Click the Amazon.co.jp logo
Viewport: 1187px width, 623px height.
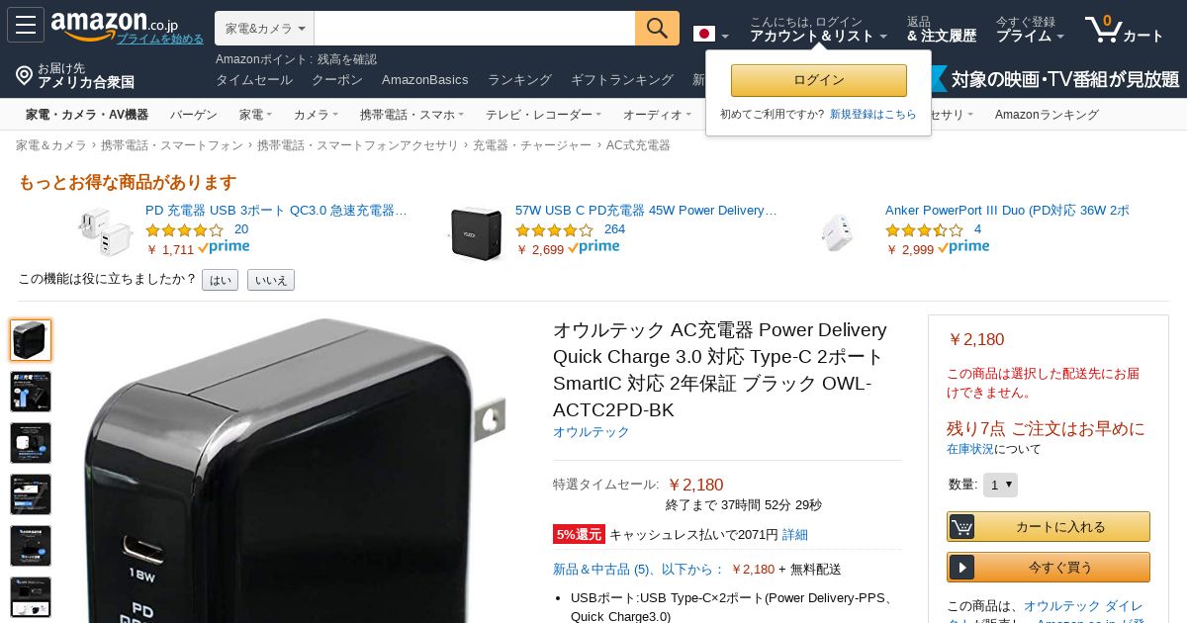coord(114,24)
